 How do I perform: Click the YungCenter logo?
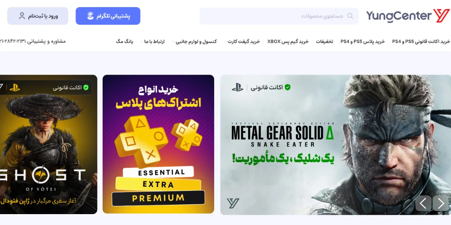[408, 16]
